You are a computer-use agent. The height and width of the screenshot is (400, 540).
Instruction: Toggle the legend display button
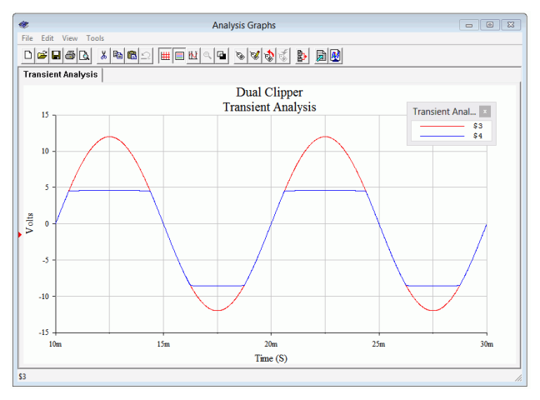179,55
